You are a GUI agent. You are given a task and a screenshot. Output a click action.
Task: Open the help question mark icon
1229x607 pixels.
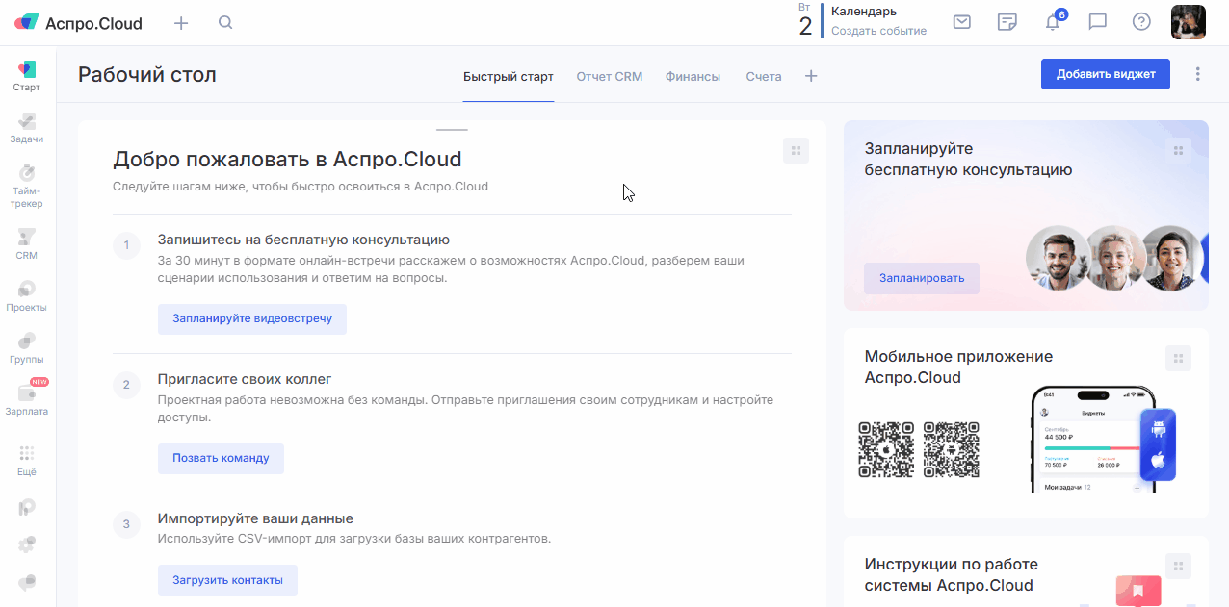1141,21
